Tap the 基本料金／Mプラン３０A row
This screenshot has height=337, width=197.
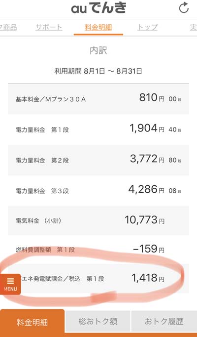[x=98, y=99]
